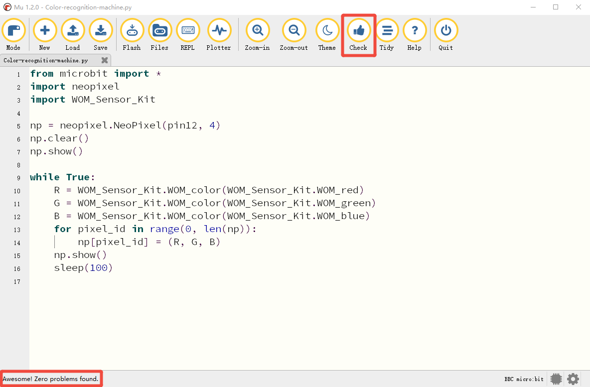Click the microchip device icon
This screenshot has width=590, height=387.
(x=556, y=379)
